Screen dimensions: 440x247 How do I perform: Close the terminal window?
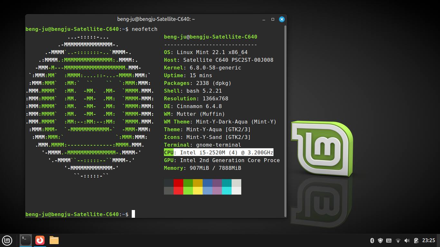(x=282, y=19)
